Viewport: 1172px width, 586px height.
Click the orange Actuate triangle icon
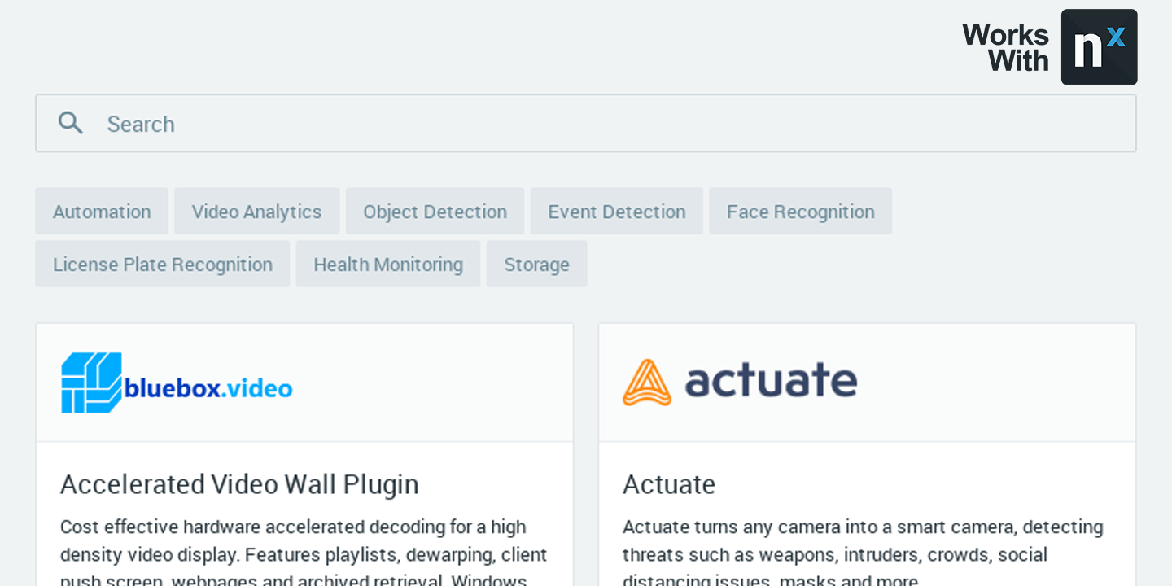click(x=647, y=383)
